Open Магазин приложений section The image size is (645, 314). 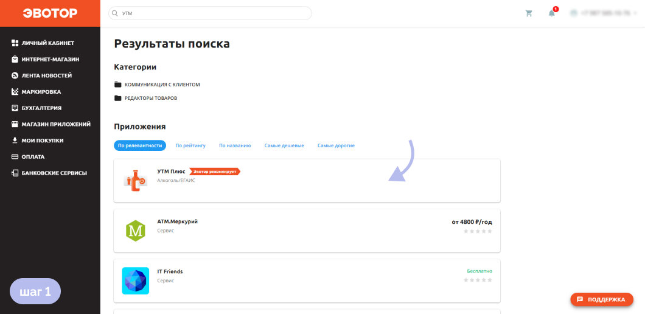click(56, 124)
